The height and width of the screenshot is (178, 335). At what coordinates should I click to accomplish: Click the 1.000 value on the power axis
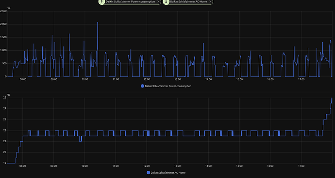(x=3, y=50)
